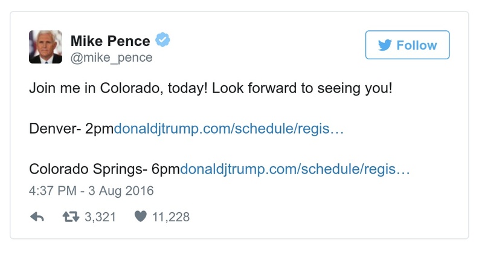Open the Mike Pence display name link
482x254 pixels.
pos(110,41)
